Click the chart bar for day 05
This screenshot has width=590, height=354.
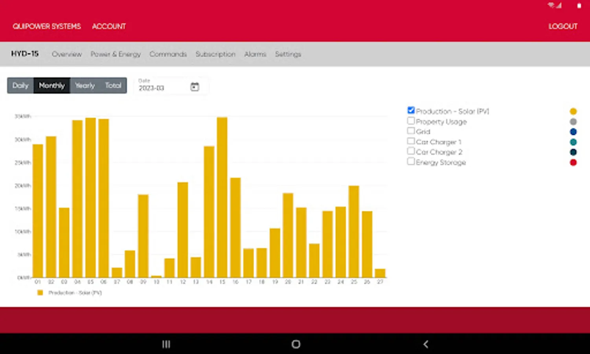click(x=90, y=197)
